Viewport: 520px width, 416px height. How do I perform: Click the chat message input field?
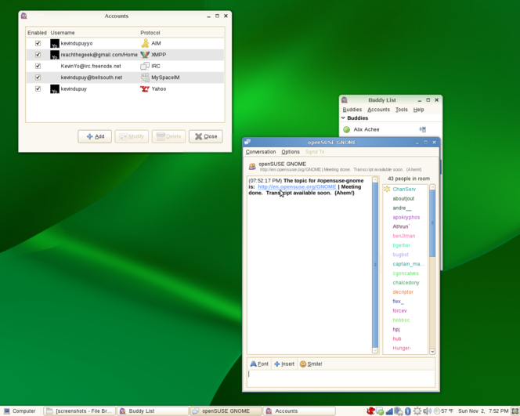(x=341, y=378)
